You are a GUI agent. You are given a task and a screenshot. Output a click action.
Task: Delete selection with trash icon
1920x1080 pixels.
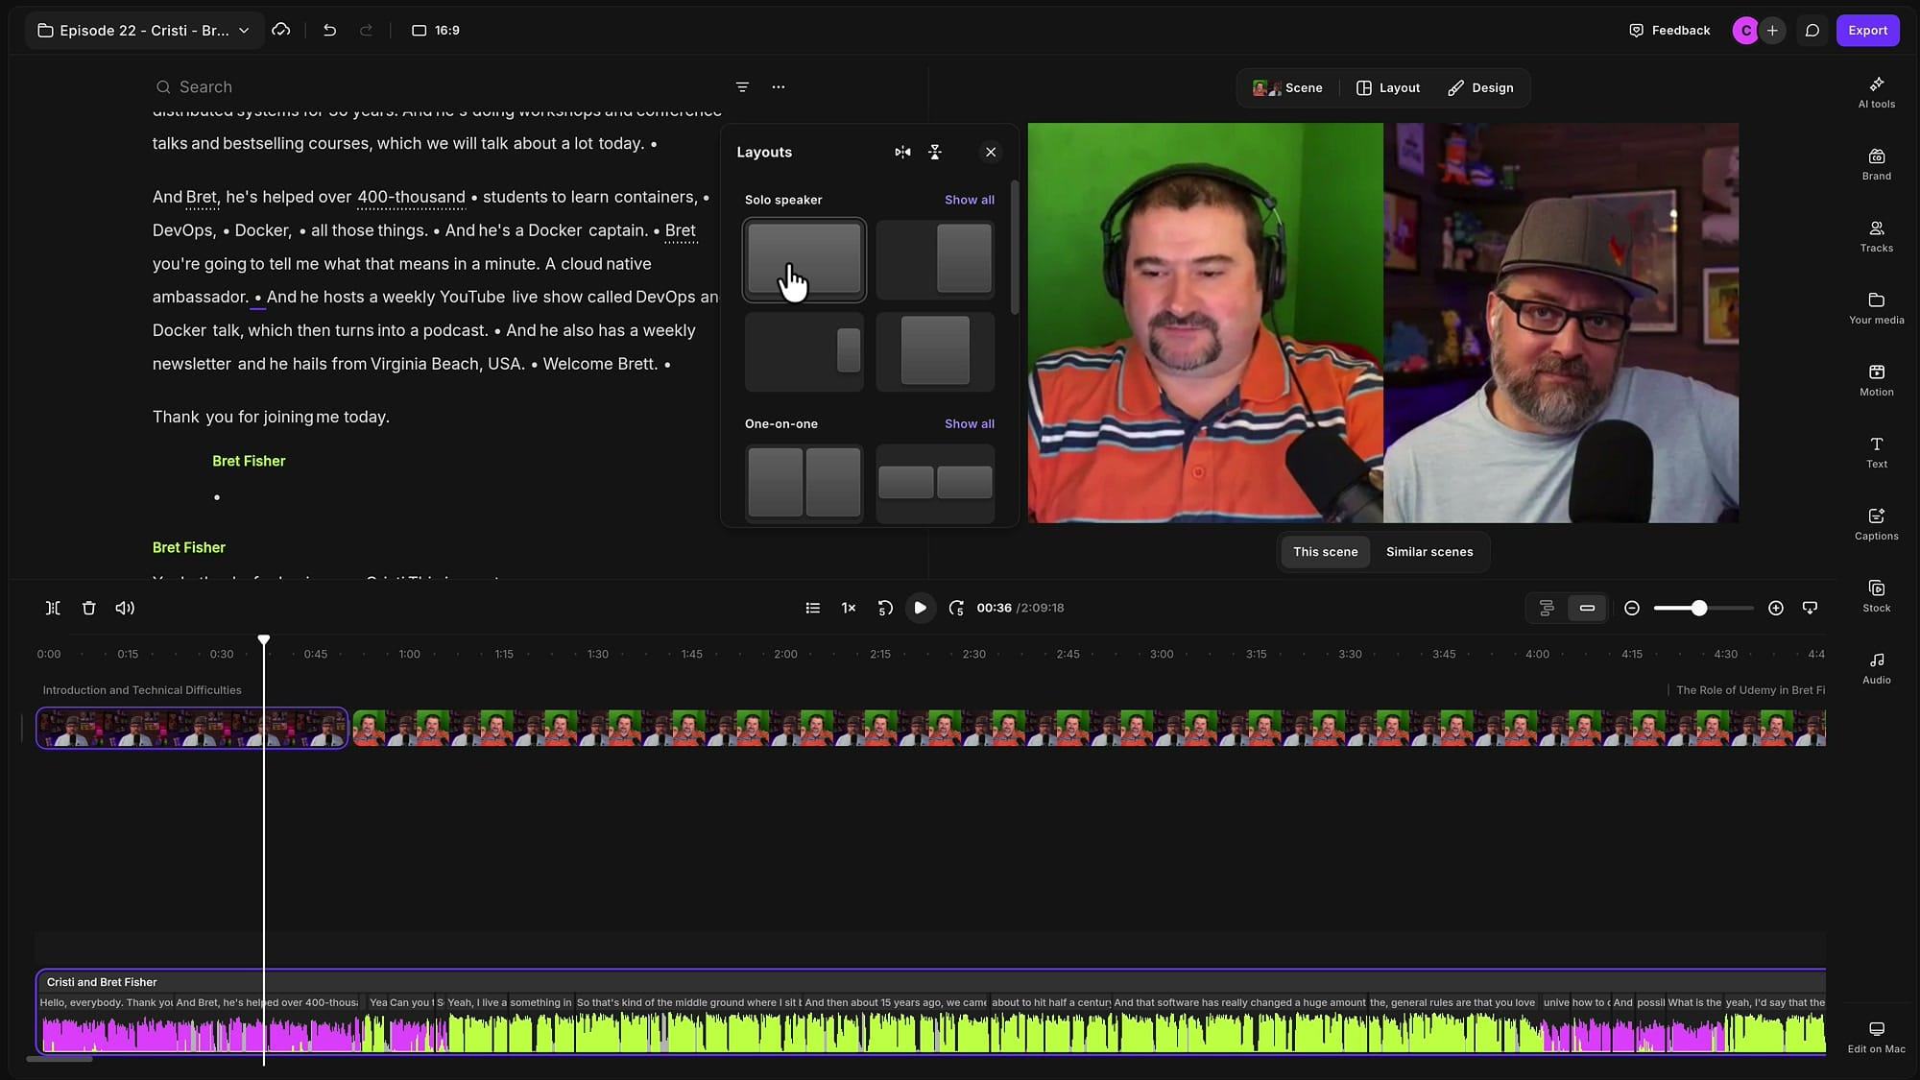[x=88, y=608]
